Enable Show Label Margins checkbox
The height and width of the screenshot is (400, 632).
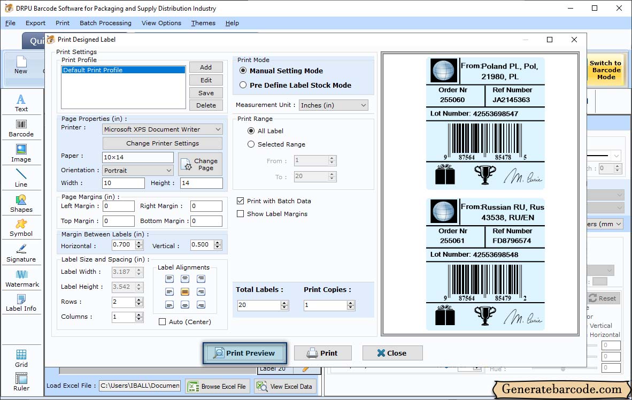(241, 214)
